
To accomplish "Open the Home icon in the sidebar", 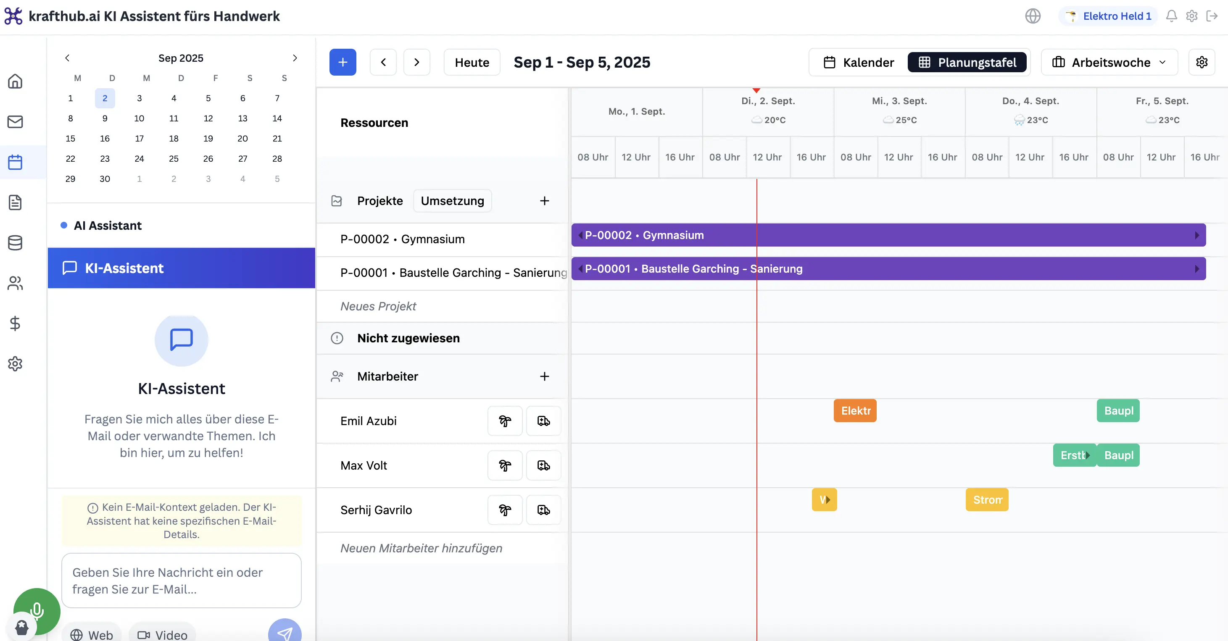I will 15,81.
